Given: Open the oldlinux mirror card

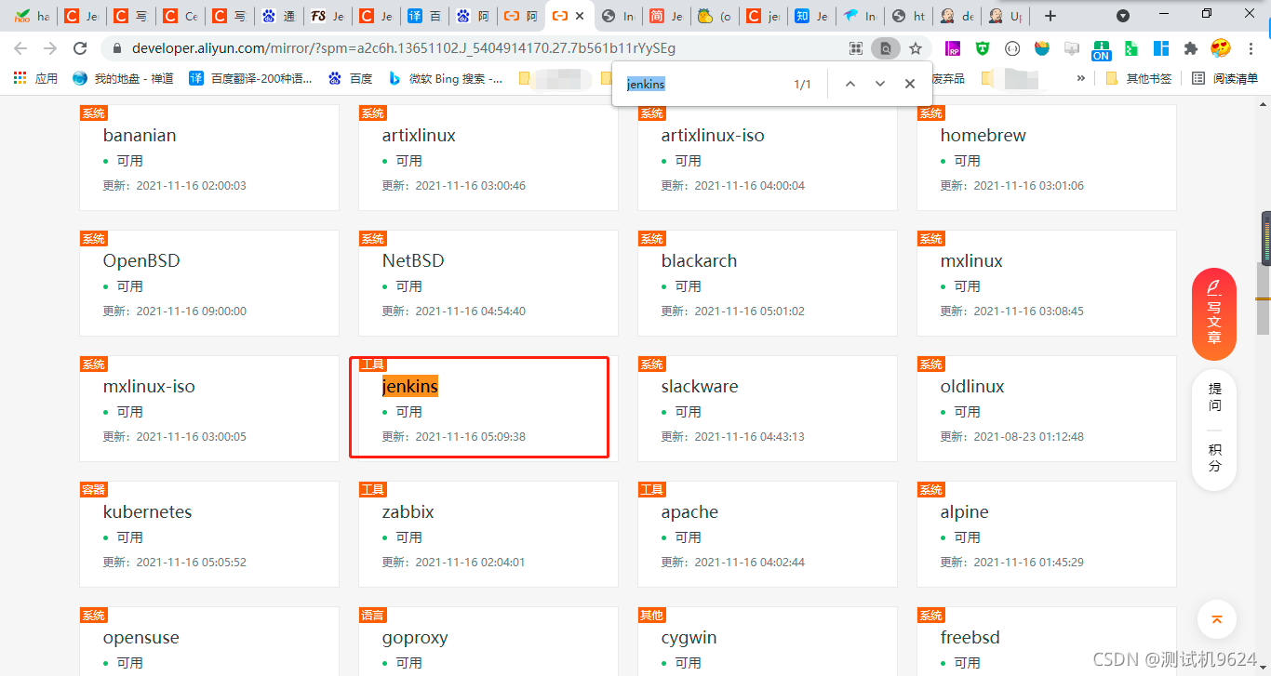Looking at the screenshot, I should [x=1047, y=408].
